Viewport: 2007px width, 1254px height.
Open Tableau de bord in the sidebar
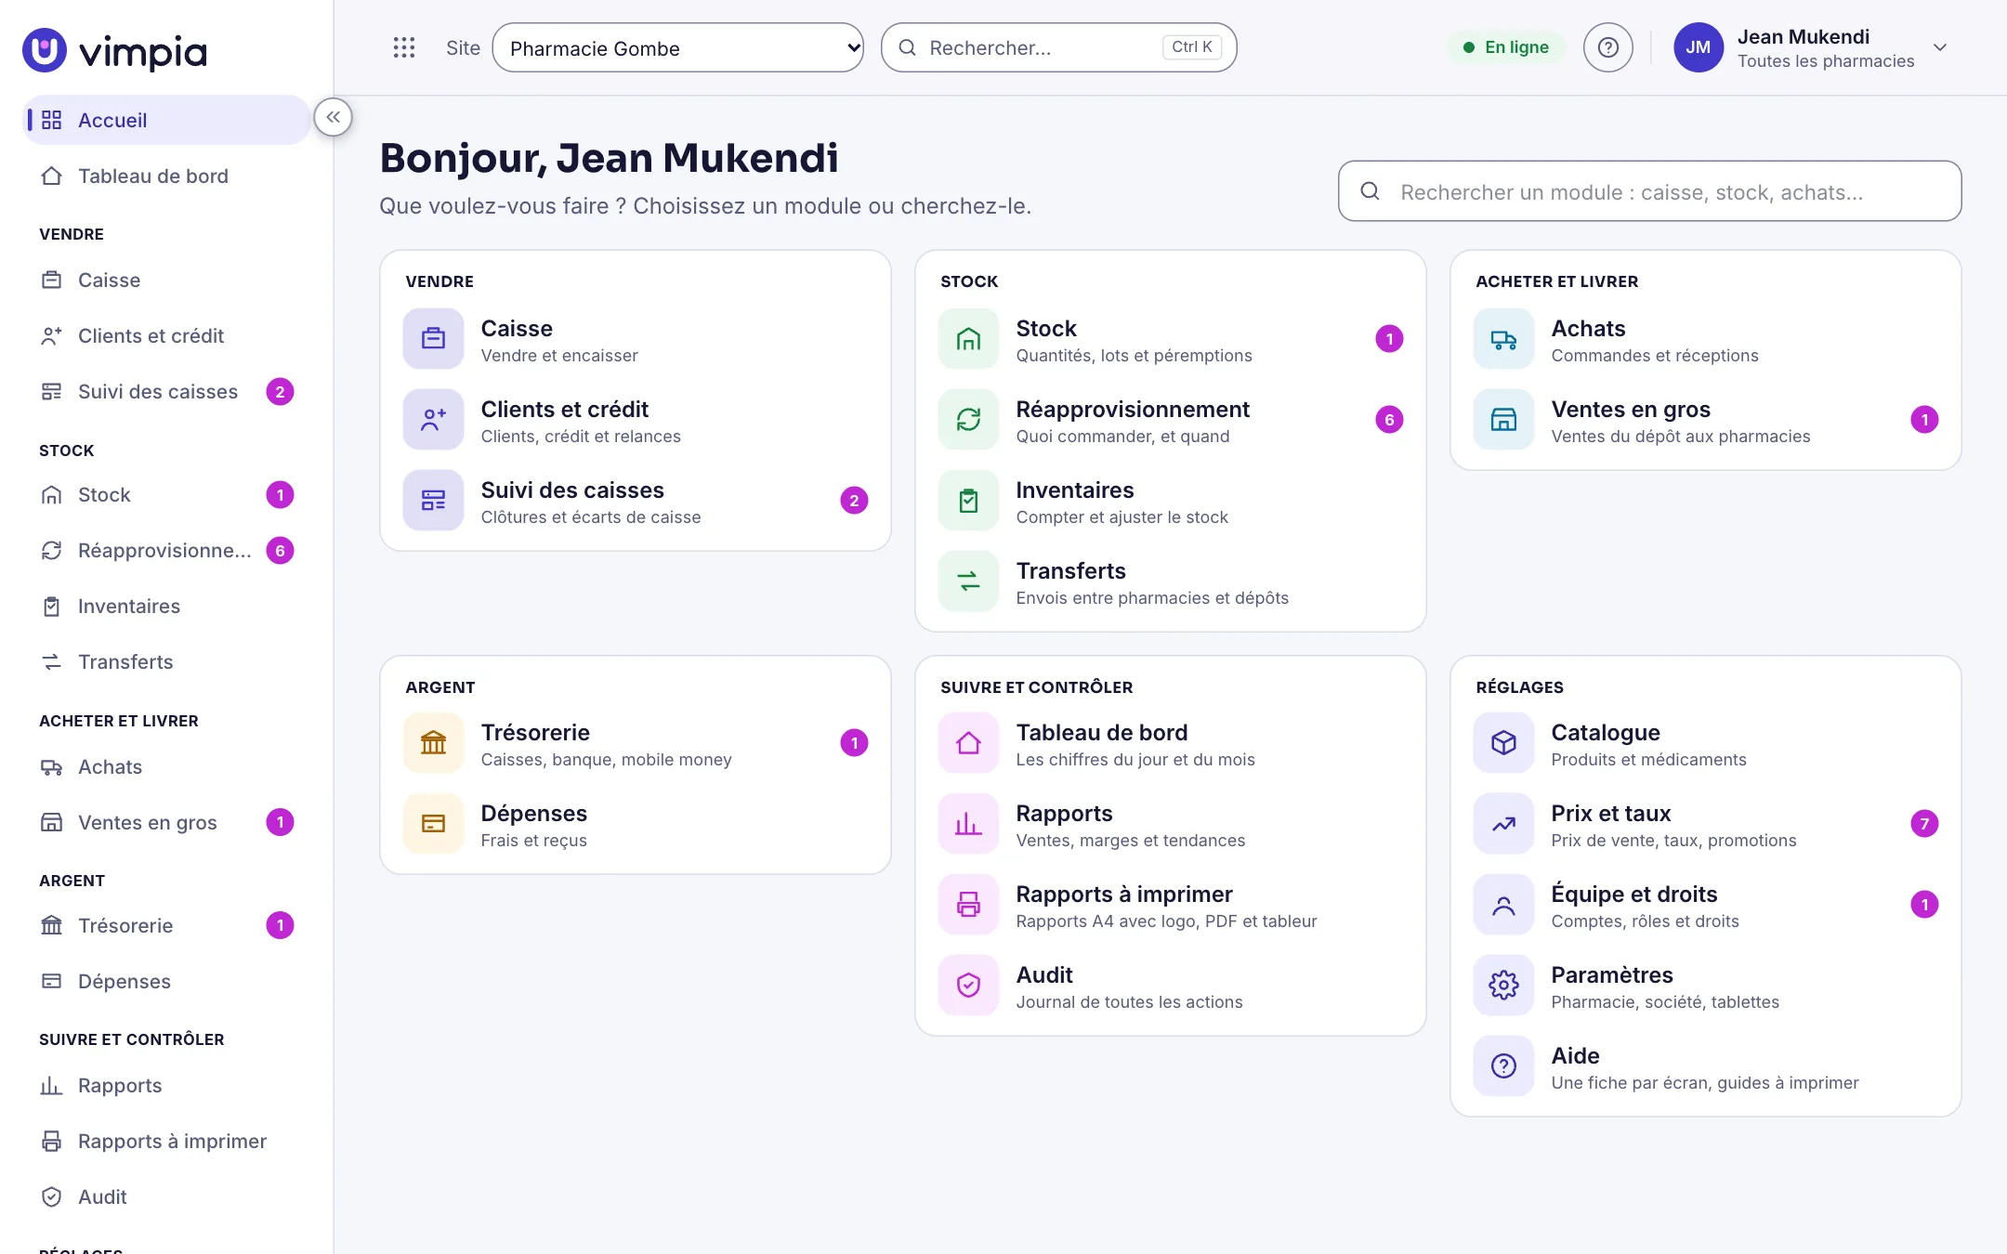[x=166, y=176]
